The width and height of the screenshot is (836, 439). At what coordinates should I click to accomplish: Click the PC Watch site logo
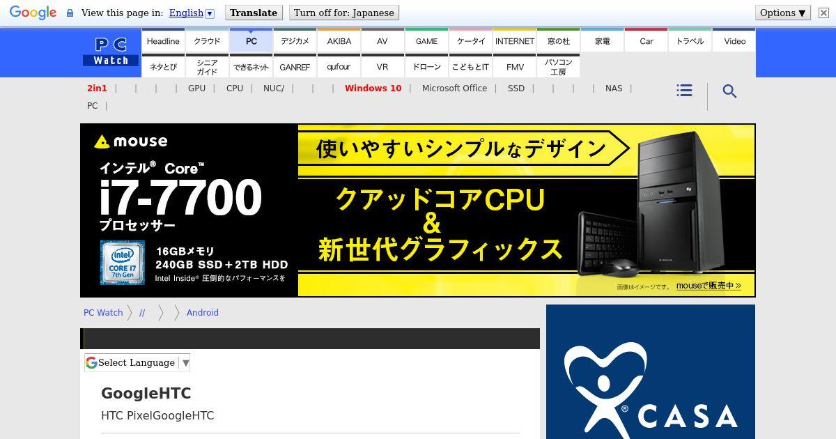(x=111, y=52)
